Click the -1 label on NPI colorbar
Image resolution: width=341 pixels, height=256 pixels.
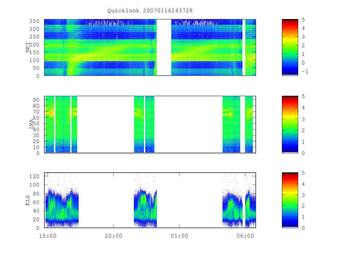coord(305,71)
